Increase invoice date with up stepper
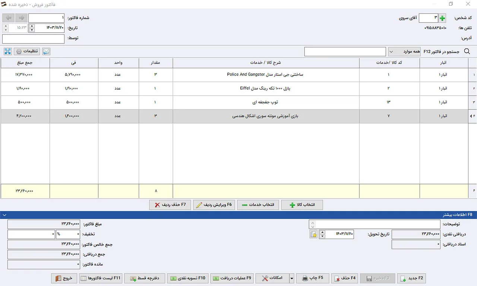477x286 pixels. coord(31,26)
